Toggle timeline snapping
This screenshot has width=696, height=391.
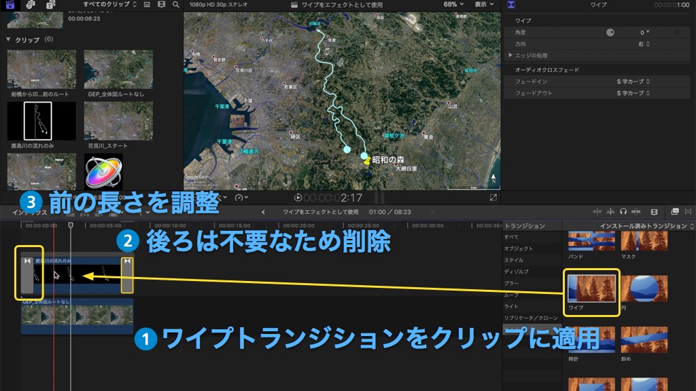[x=636, y=212]
